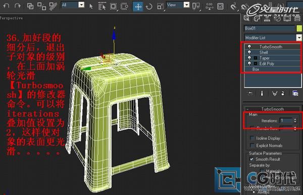This screenshot has height=195, width=303.
Task: Enable the Explicit Normals checkbox
Action: click(252, 145)
